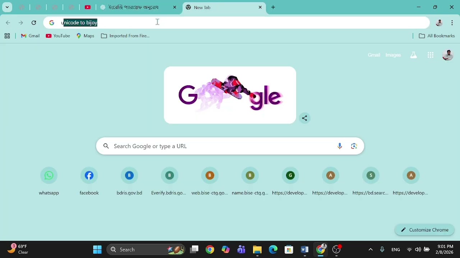The height and width of the screenshot is (258, 460).
Task: Open Microsoft Word from the taskbar
Action: [x=305, y=250]
